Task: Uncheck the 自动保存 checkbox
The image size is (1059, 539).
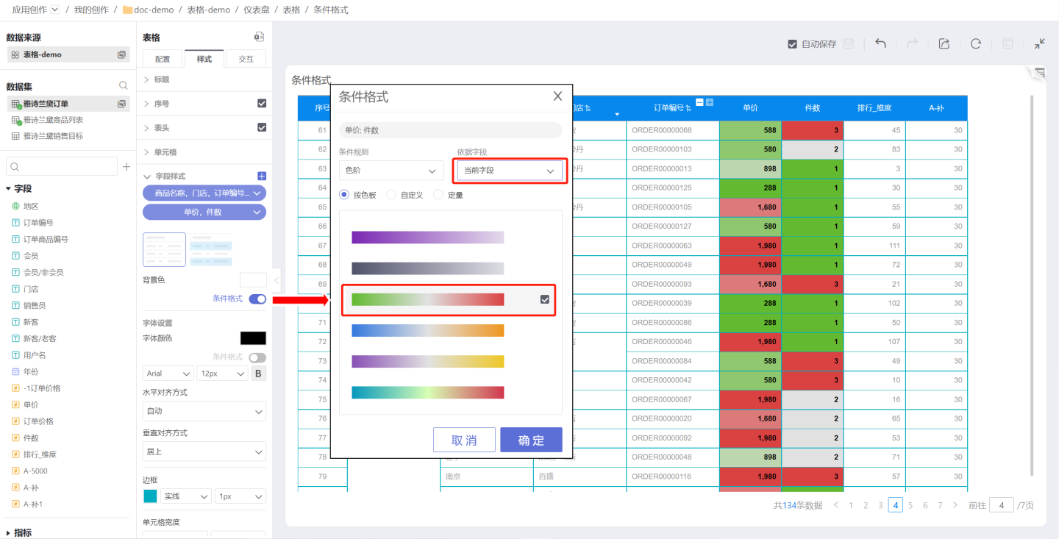Action: [x=792, y=44]
